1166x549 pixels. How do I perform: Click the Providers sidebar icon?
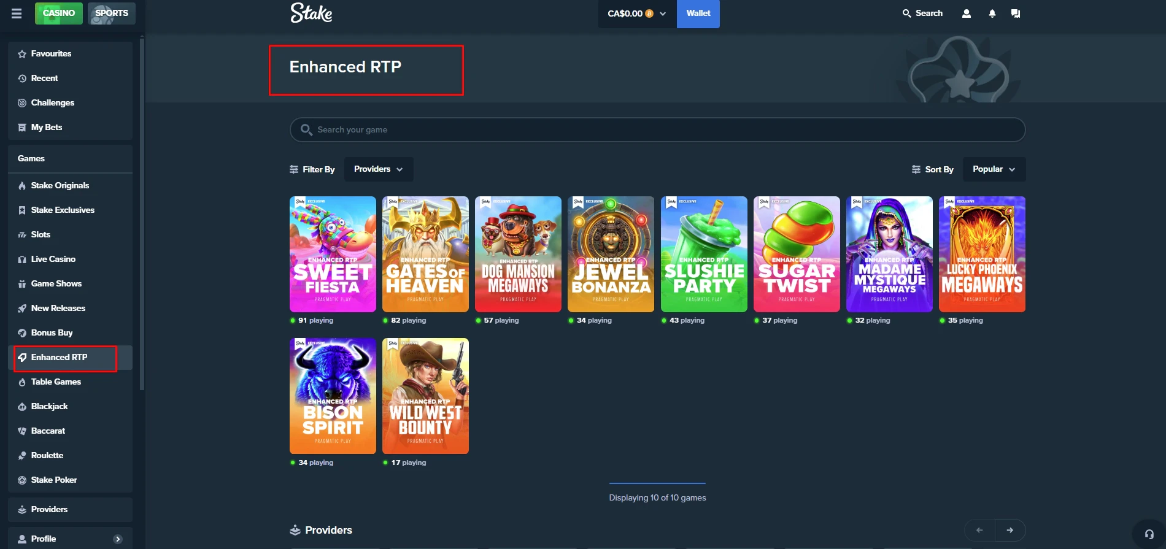22,510
